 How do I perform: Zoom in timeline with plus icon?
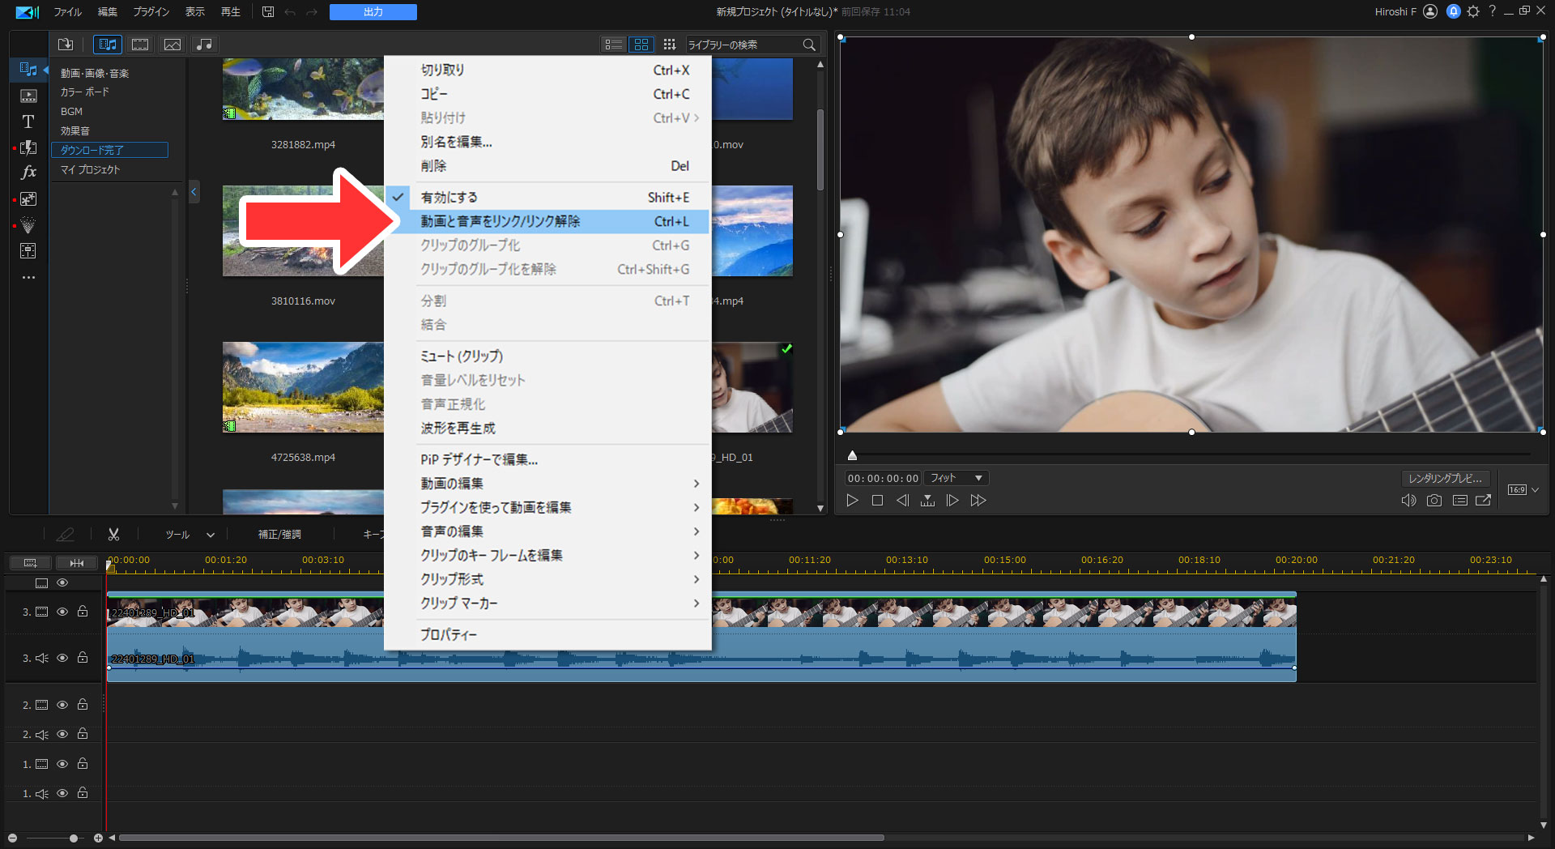pyautogui.click(x=98, y=838)
